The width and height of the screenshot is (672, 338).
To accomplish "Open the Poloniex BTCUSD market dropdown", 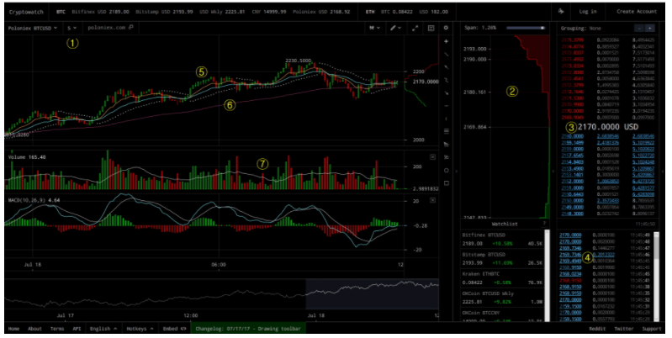I will point(33,28).
